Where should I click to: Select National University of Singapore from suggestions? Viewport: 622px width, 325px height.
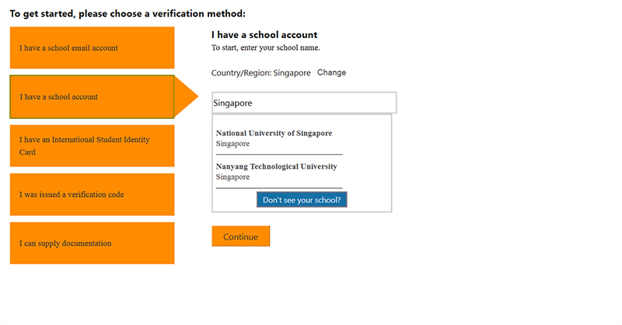point(274,133)
